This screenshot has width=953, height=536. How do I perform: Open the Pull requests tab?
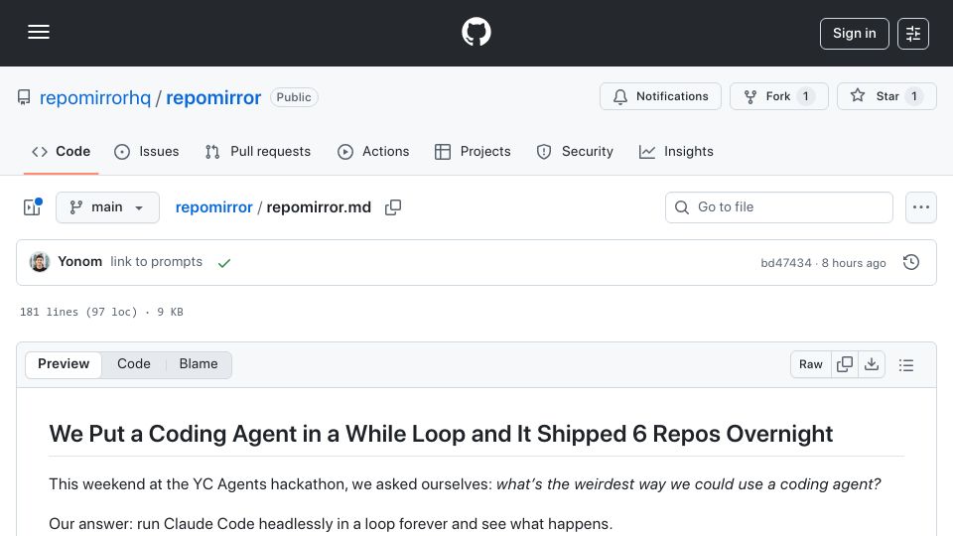(258, 151)
